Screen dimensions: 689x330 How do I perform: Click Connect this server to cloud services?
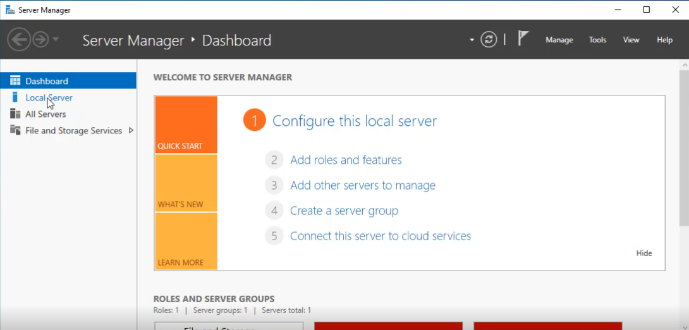[381, 236]
